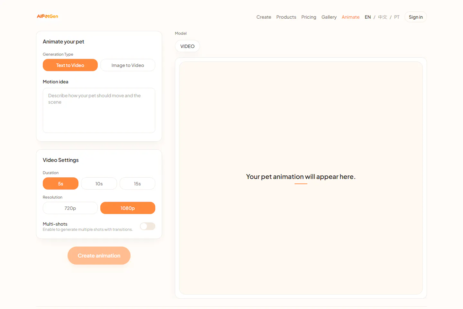Choose 10s duration
This screenshot has height=309, width=463.
(x=99, y=183)
